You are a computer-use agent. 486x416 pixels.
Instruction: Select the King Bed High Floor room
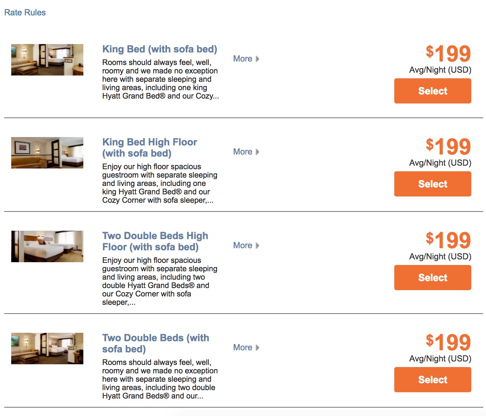432,184
